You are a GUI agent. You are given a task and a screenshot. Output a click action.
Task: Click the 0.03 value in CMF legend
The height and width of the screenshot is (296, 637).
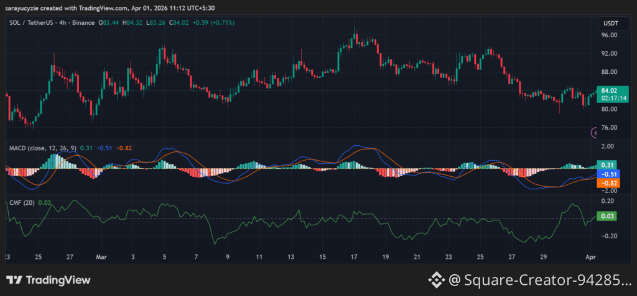pos(44,202)
